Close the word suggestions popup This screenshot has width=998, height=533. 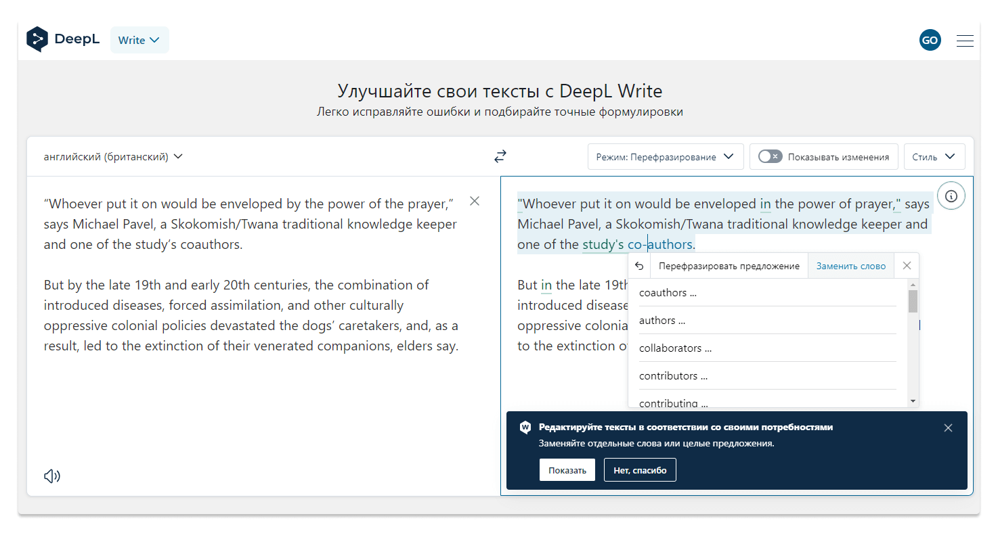pos(907,266)
